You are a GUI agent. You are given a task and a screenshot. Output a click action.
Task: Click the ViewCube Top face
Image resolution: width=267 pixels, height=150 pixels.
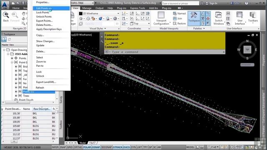click(x=247, y=50)
